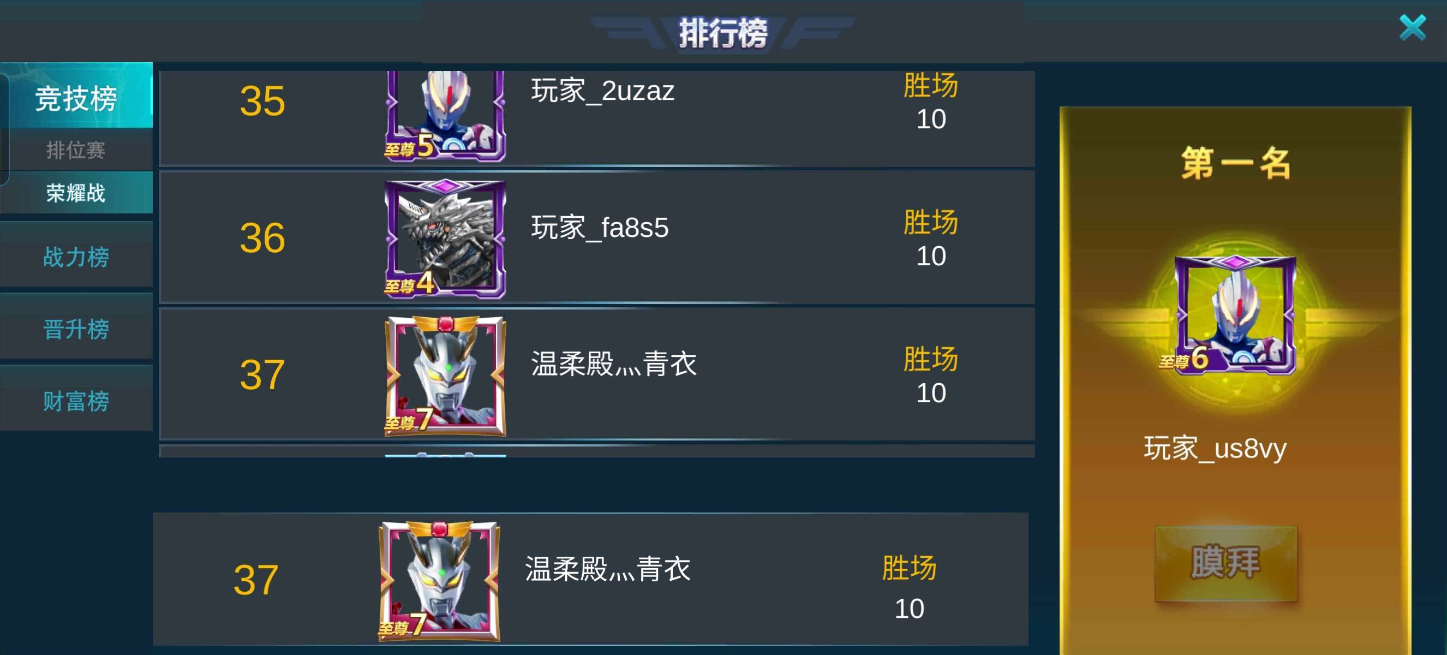
Task: Click the rank number 36 row
Action: point(596,237)
